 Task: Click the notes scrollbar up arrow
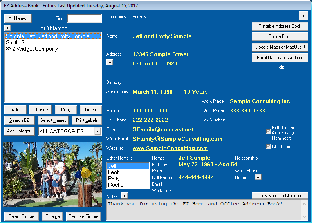tap(304, 204)
